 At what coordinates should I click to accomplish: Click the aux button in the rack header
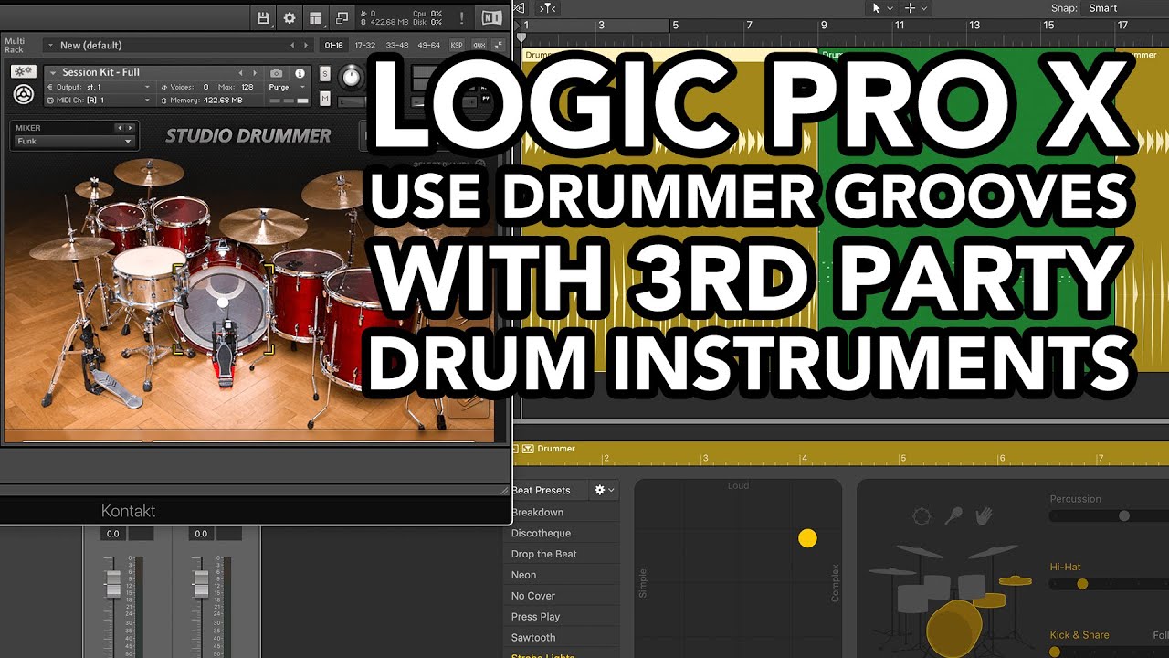point(479,45)
